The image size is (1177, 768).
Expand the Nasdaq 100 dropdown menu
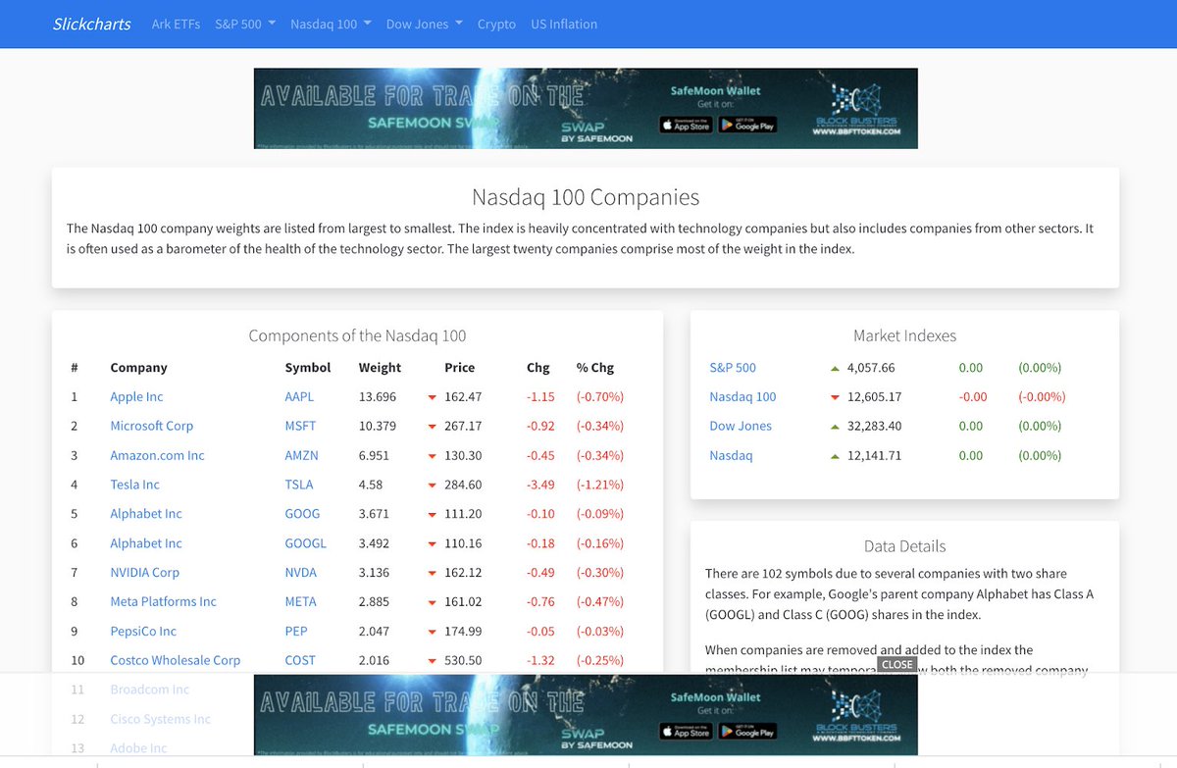tap(331, 24)
